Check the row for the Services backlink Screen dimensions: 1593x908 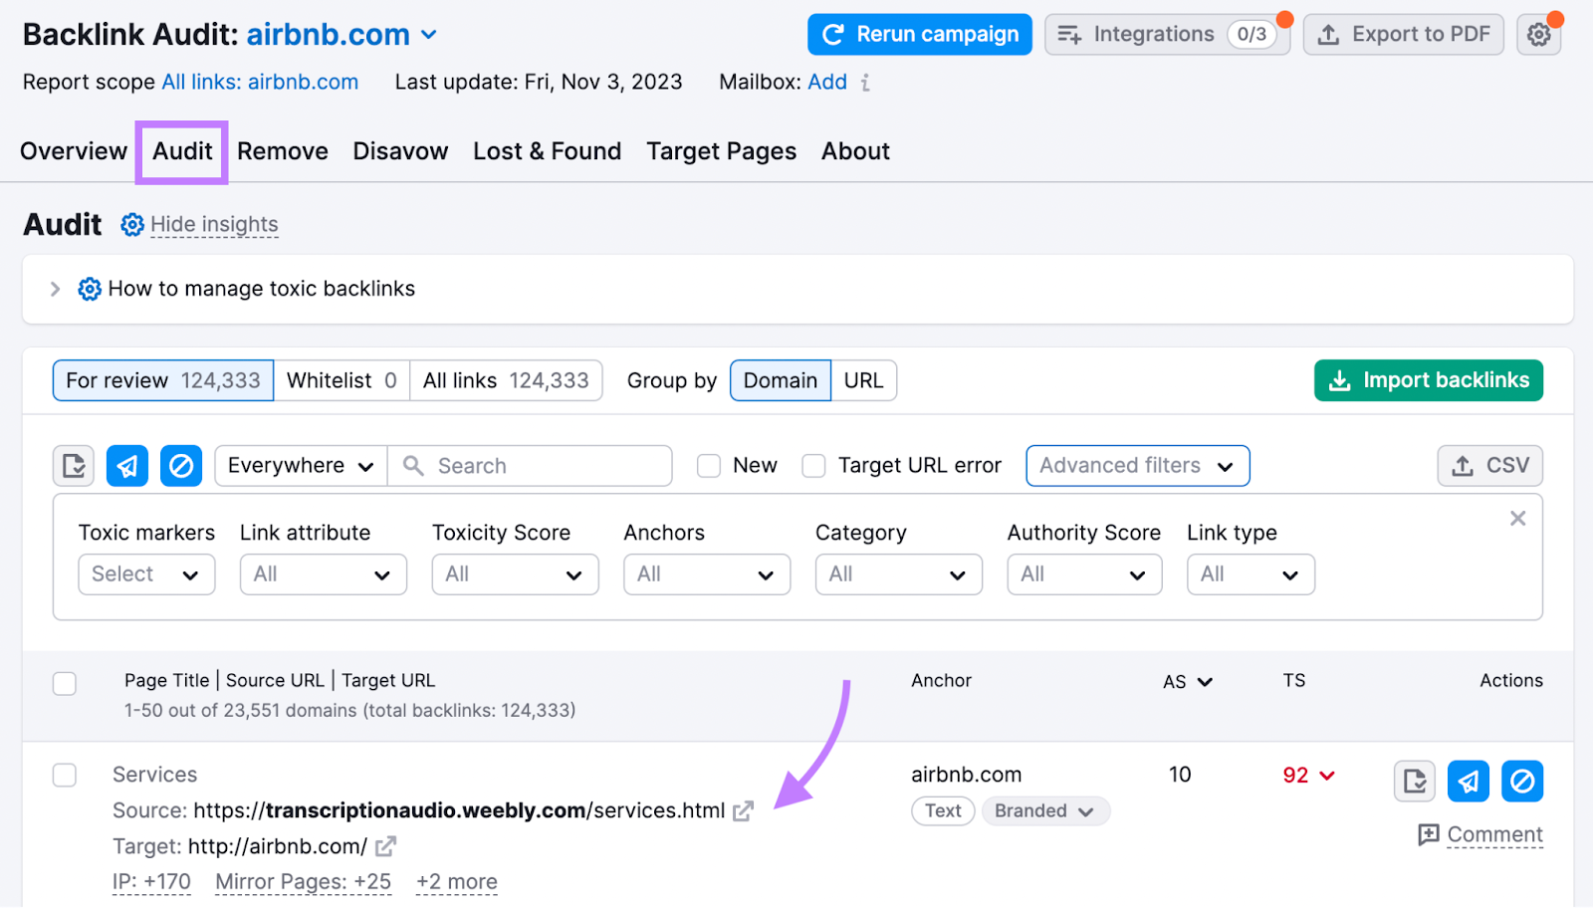64,775
